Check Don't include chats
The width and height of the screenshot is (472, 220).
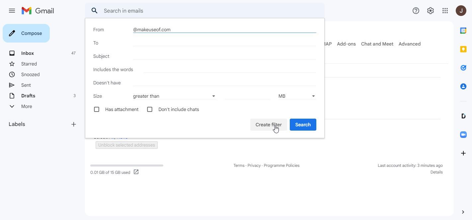150,109
